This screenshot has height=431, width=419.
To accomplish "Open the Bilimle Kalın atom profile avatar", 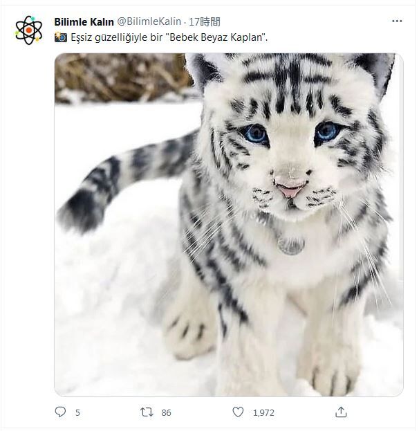I will 28,29.
